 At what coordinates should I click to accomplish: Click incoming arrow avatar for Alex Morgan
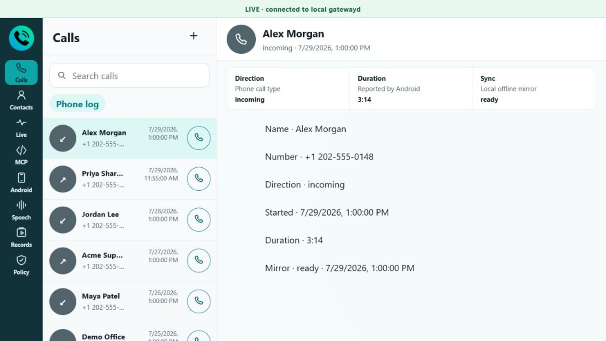(63, 138)
